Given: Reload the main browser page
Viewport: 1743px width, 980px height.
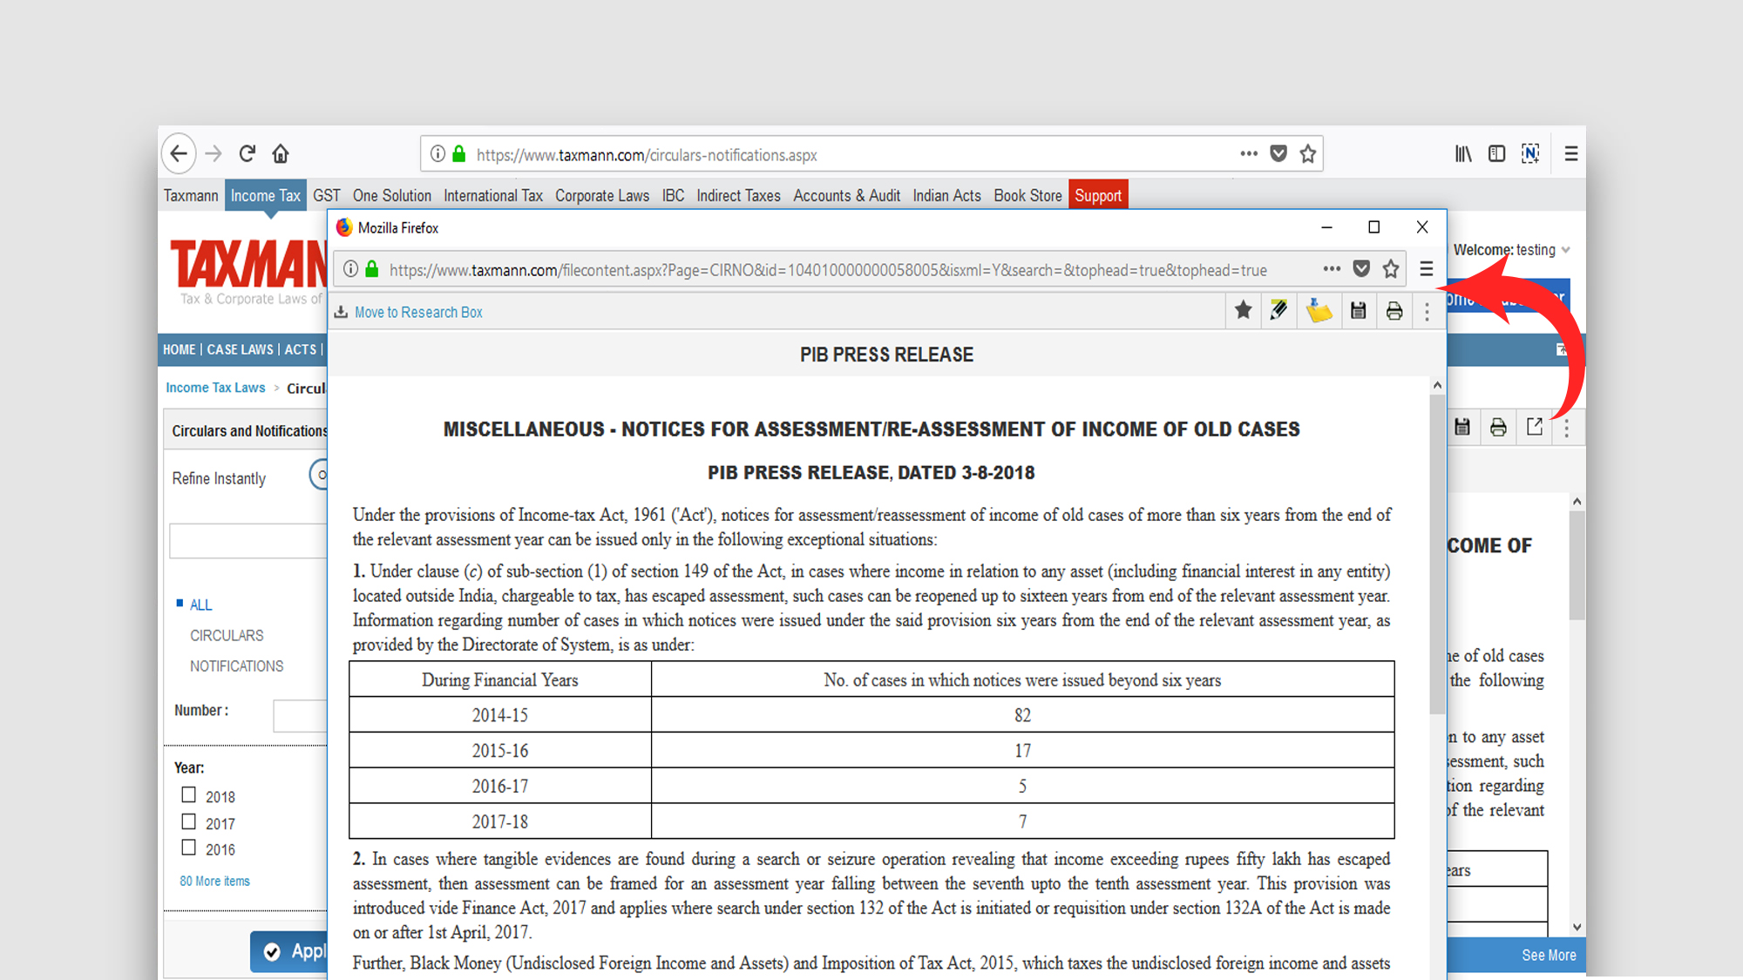Looking at the screenshot, I should [248, 154].
